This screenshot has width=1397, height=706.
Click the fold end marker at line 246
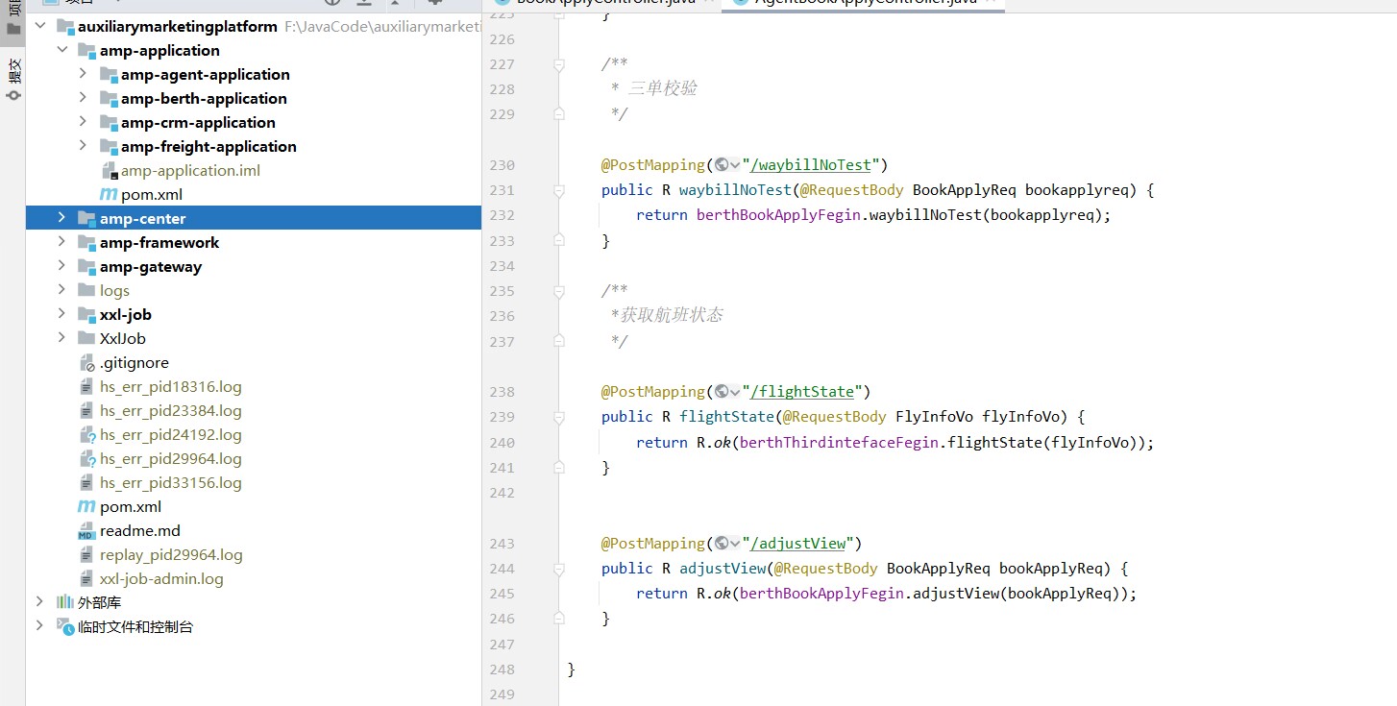pyautogui.click(x=558, y=619)
